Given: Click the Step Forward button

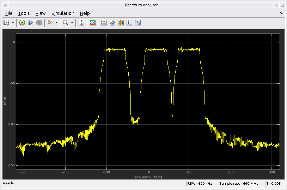Looking at the screenshot, I should (31, 23).
